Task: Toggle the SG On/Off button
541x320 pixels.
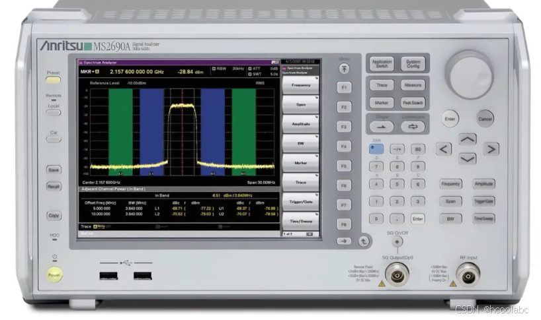Action: pyautogui.click(x=397, y=242)
